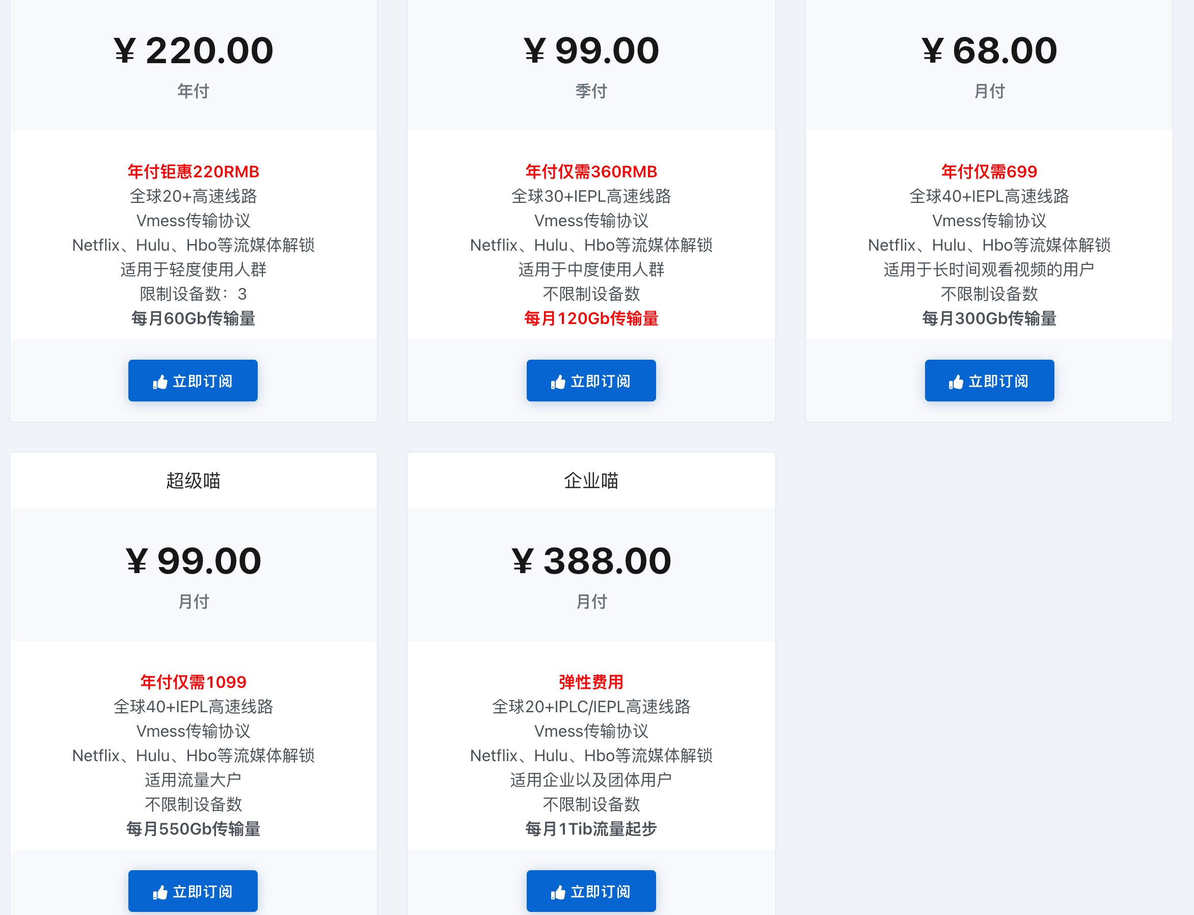Click the red 弹性费用 label
This screenshot has width=1194, height=915.
tap(591, 682)
